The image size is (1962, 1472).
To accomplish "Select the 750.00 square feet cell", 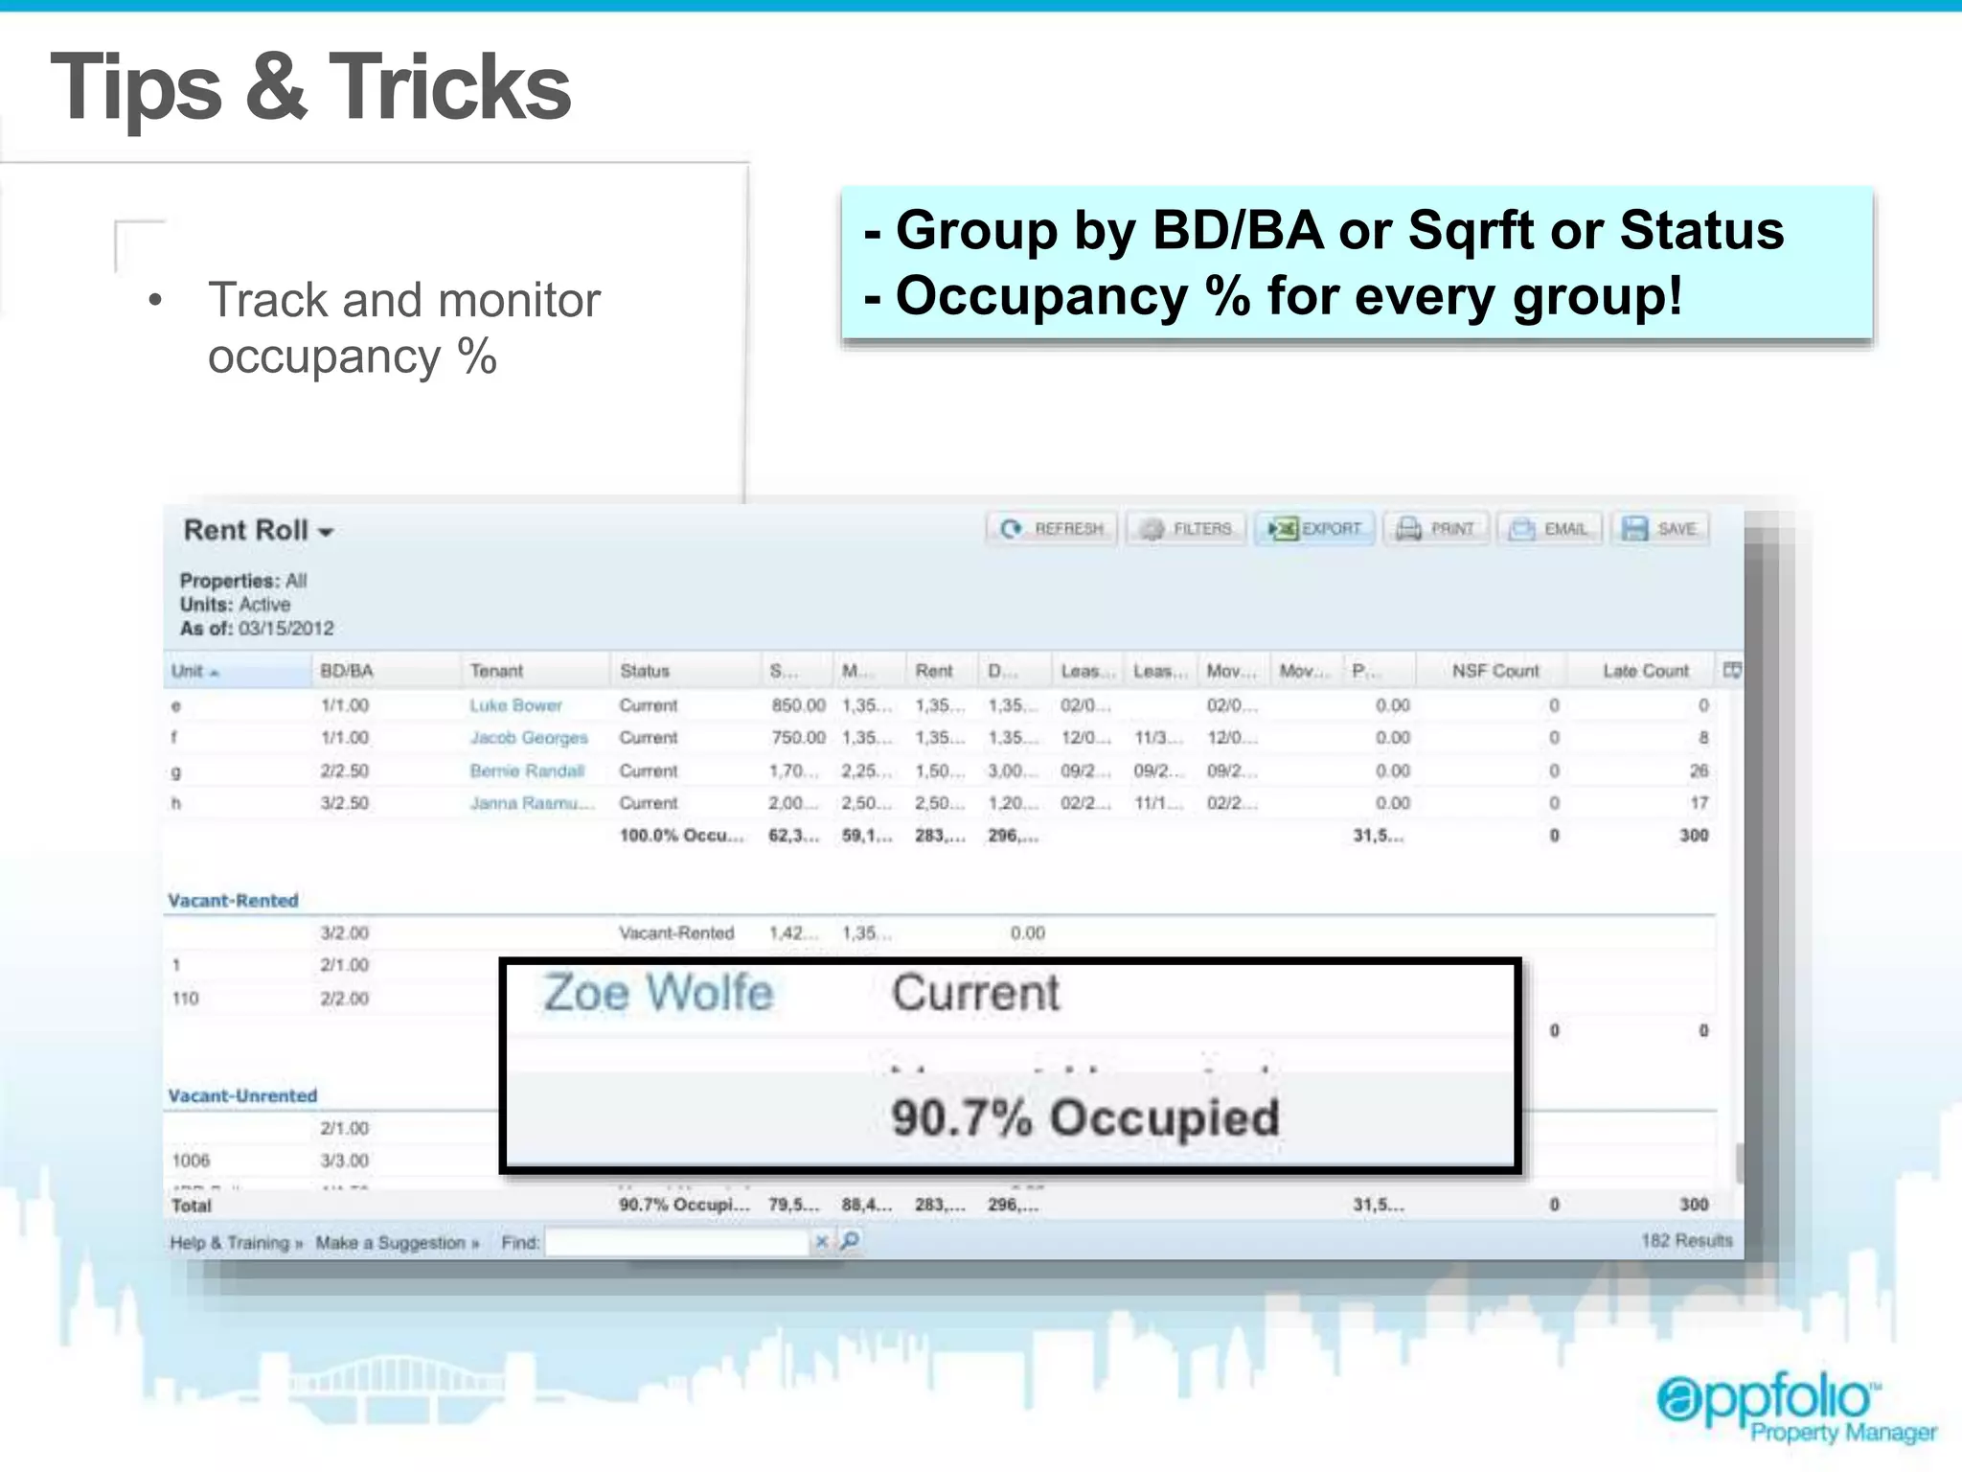I will tap(798, 738).
